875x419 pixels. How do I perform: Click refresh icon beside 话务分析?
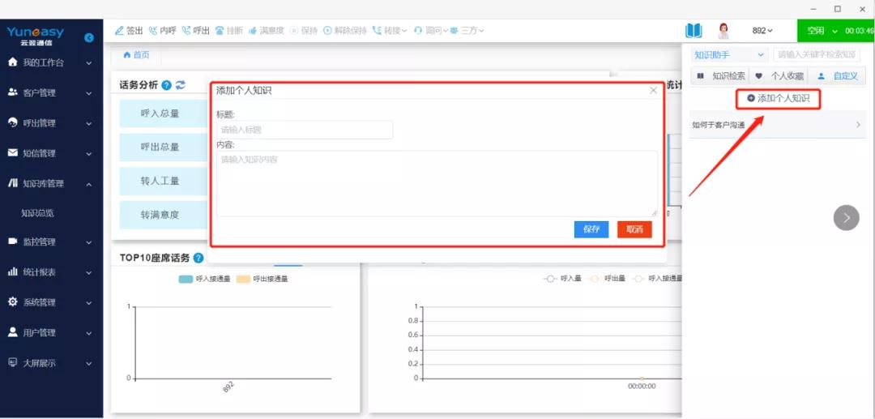click(180, 85)
